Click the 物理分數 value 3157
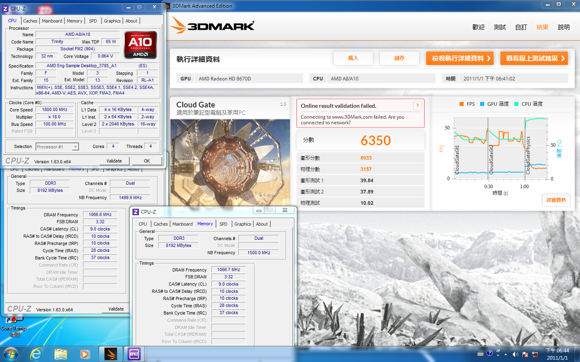The height and width of the screenshot is (362, 580). [366, 169]
